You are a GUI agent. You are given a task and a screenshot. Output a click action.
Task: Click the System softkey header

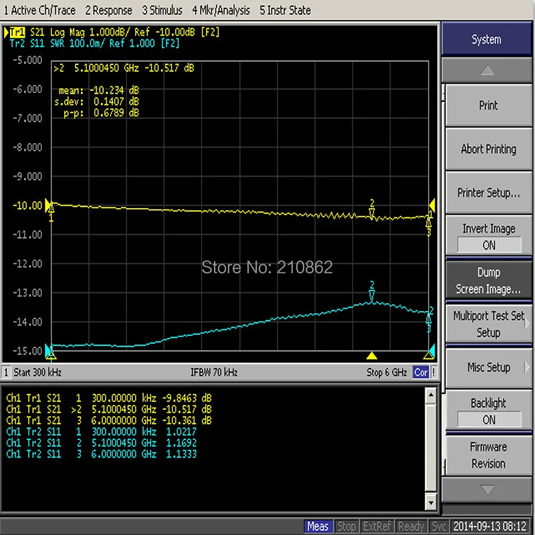[x=487, y=39]
